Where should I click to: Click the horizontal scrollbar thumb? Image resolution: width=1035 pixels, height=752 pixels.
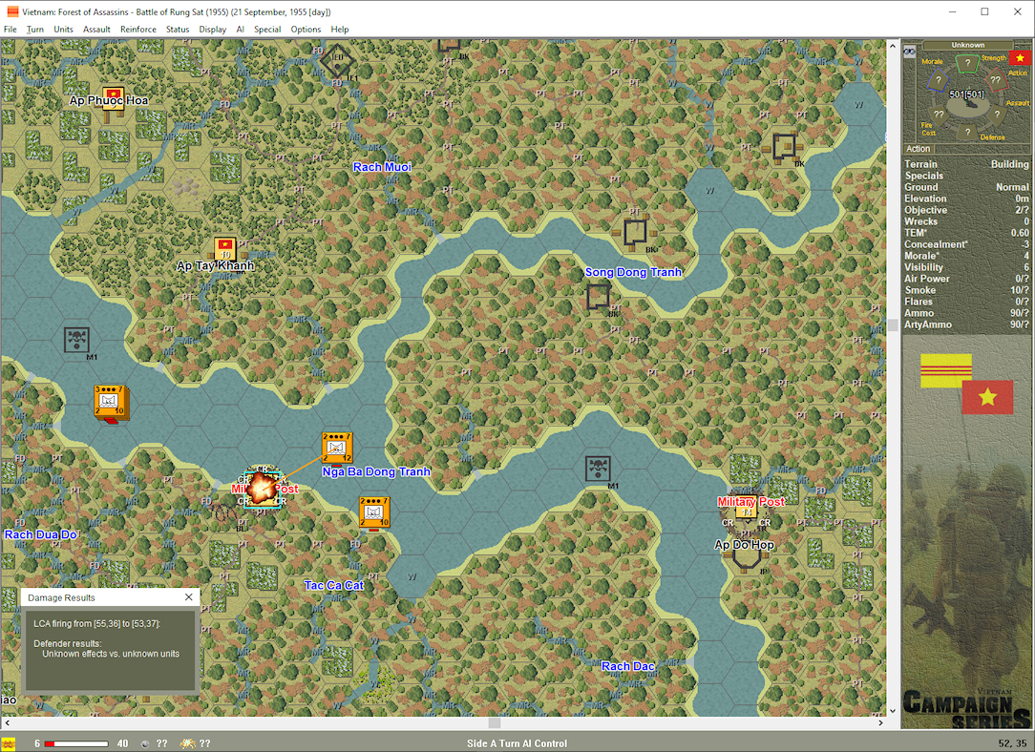[495, 723]
